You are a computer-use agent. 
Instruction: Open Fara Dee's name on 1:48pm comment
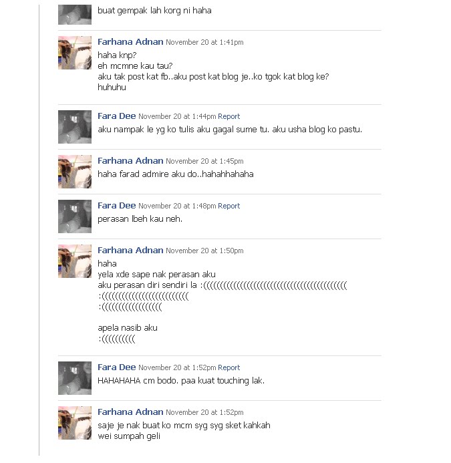pos(117,206)
